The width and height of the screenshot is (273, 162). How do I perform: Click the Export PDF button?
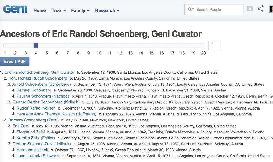point(15,62)
